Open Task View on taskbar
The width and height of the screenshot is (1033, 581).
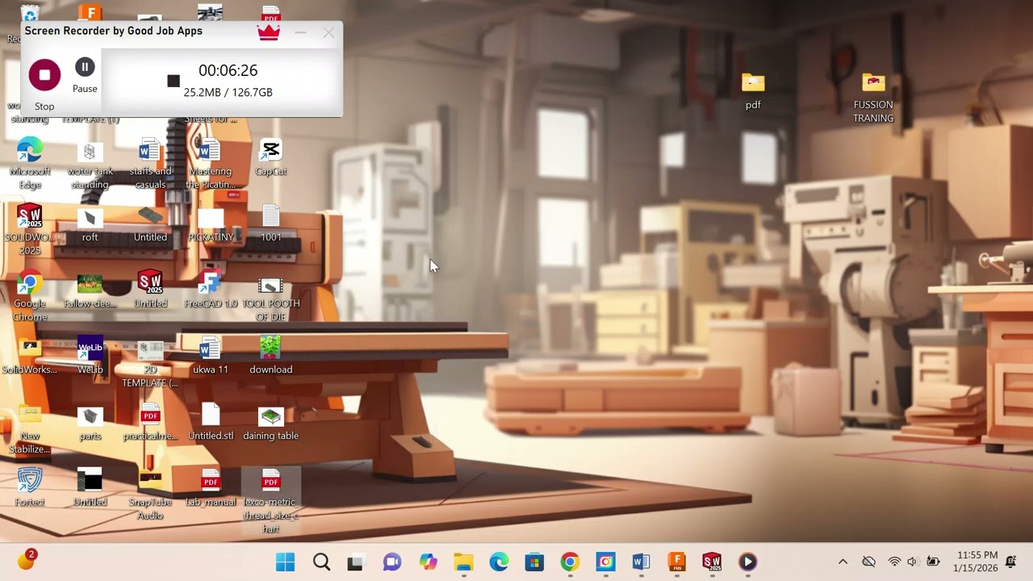coord(355,562)
